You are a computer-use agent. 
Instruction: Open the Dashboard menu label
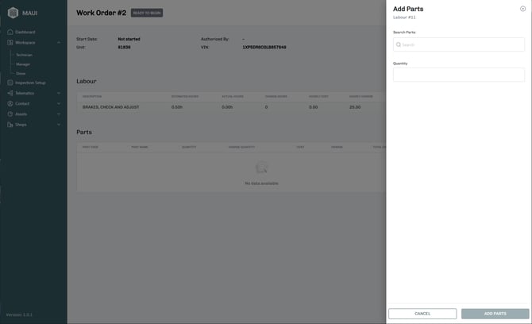point(25,32)
